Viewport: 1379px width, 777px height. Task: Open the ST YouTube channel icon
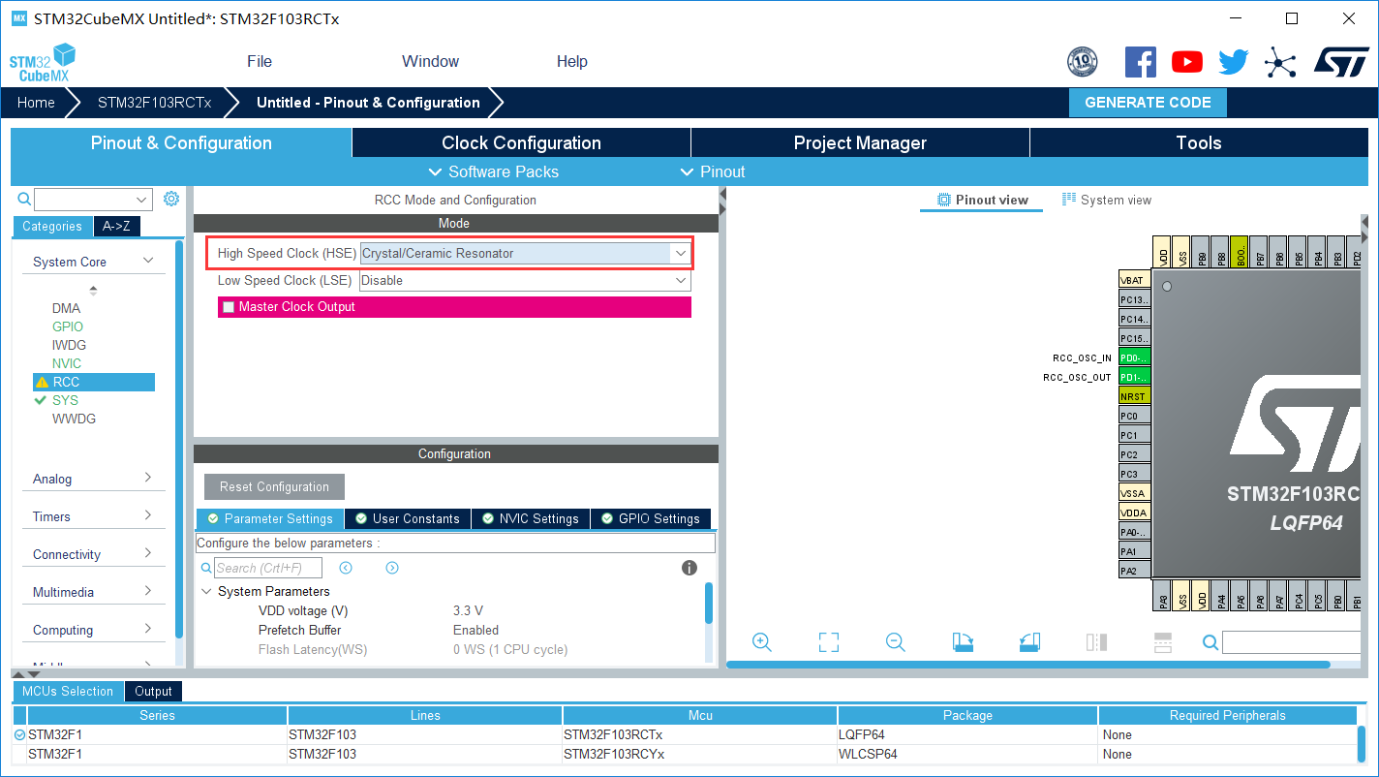click(x=1187, y=62)
